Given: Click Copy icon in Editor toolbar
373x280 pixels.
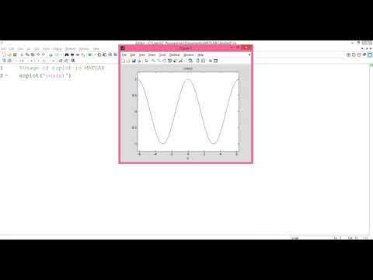Looking at the screenshot, I should click(27, 54).
